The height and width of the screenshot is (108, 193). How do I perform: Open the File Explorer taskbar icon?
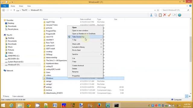20,105
